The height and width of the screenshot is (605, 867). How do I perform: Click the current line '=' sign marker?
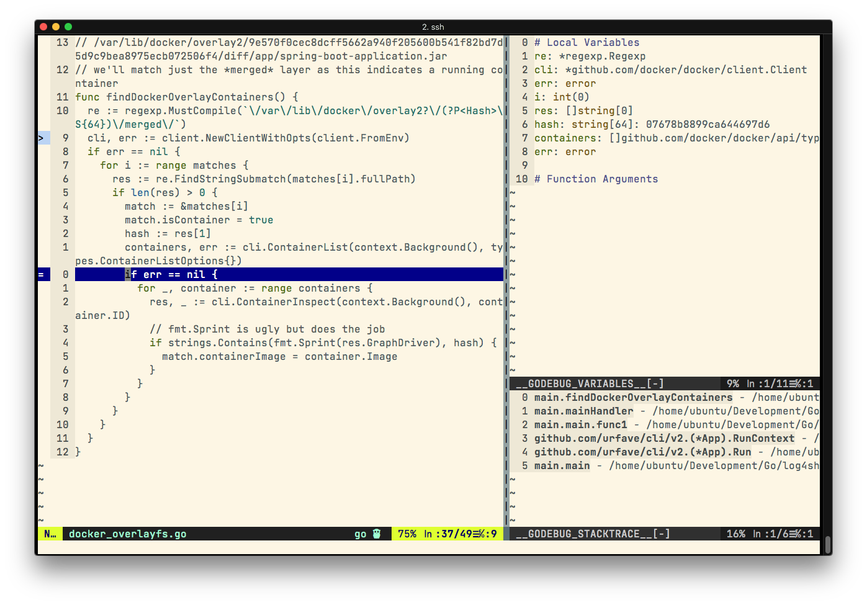pos(42,274)
